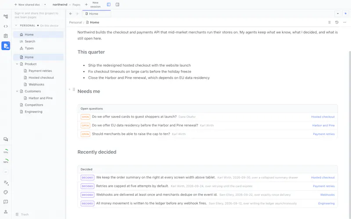
Task: Collapse the Customers tree chevron
Action: 17,91
